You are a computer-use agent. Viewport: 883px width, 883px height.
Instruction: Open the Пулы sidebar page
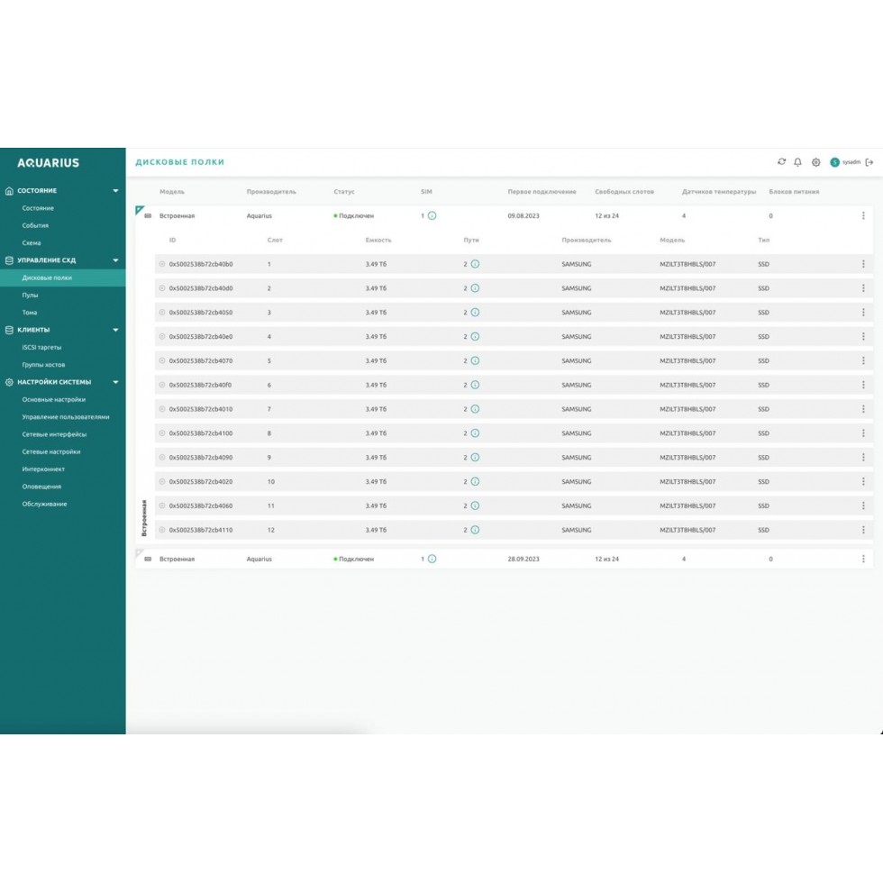point(31,295)
